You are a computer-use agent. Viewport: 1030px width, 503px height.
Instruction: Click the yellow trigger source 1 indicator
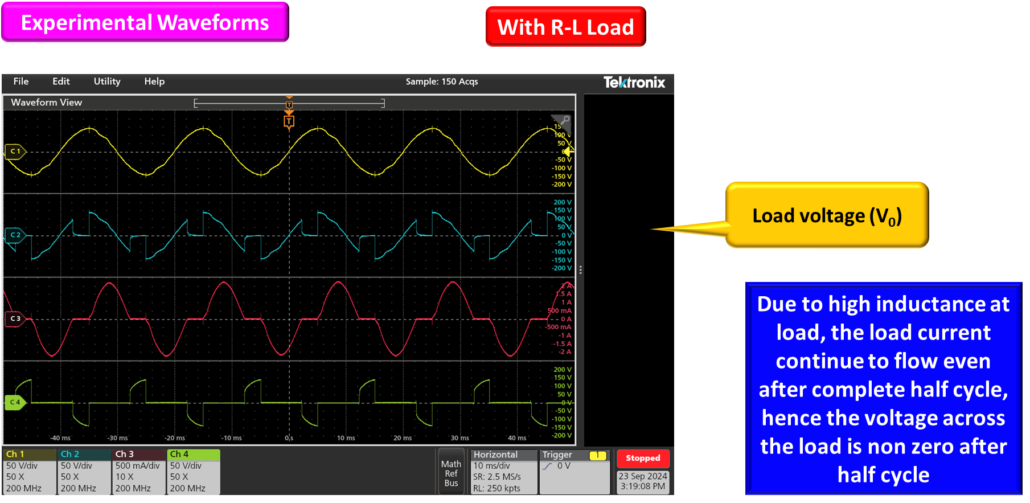[597, 455]
